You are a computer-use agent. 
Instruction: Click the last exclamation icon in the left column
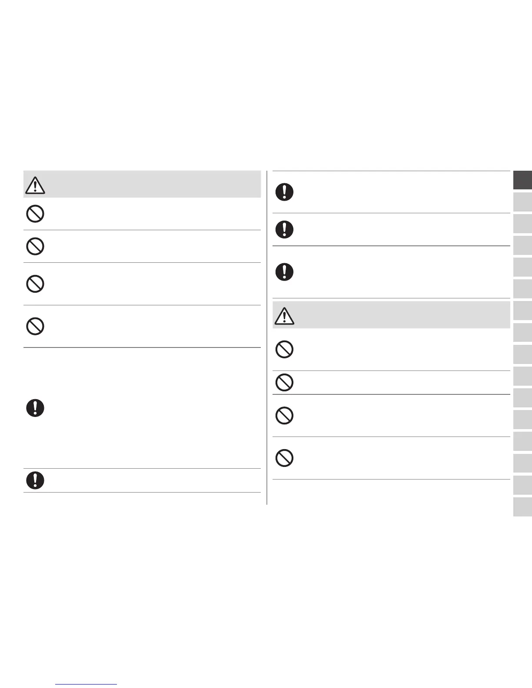pyautogui.click(x=35, y=480)
